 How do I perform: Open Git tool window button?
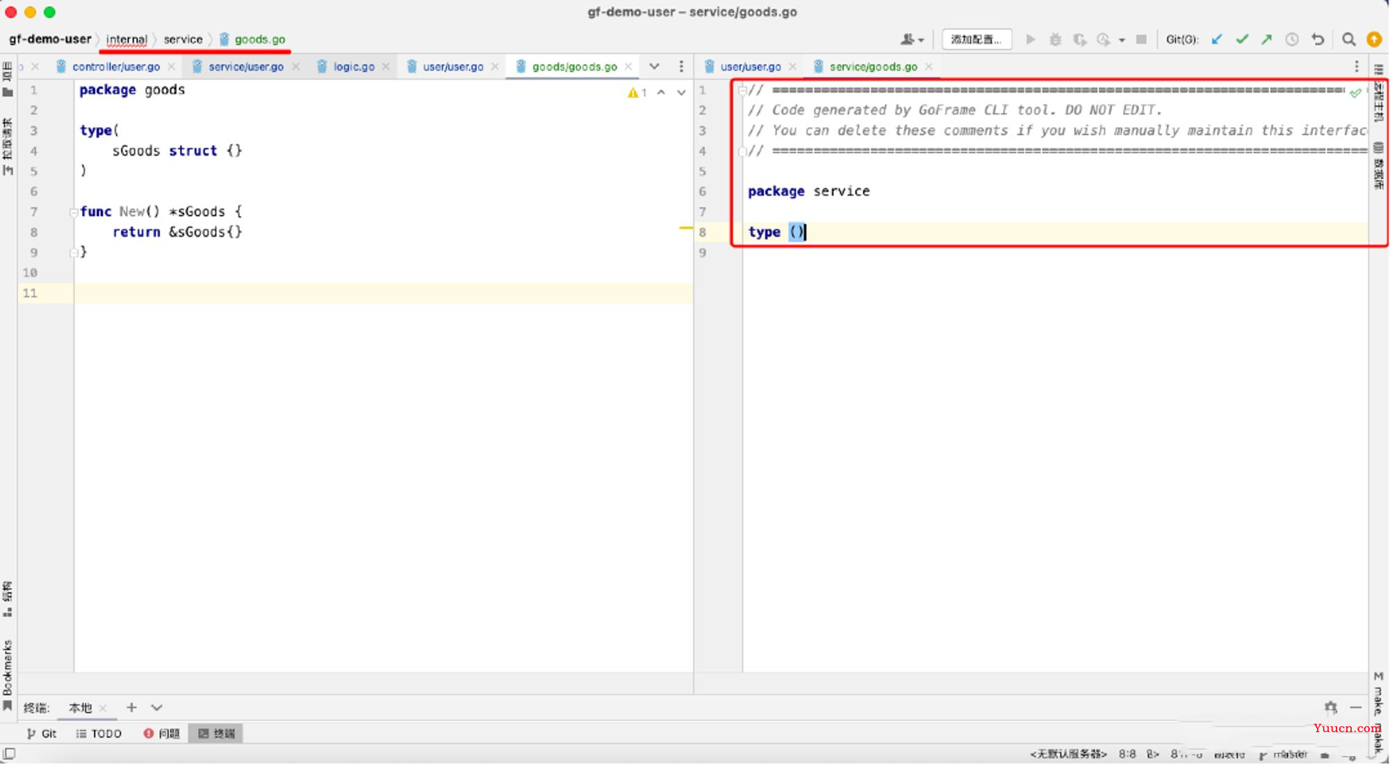click(x=42, y=734)
